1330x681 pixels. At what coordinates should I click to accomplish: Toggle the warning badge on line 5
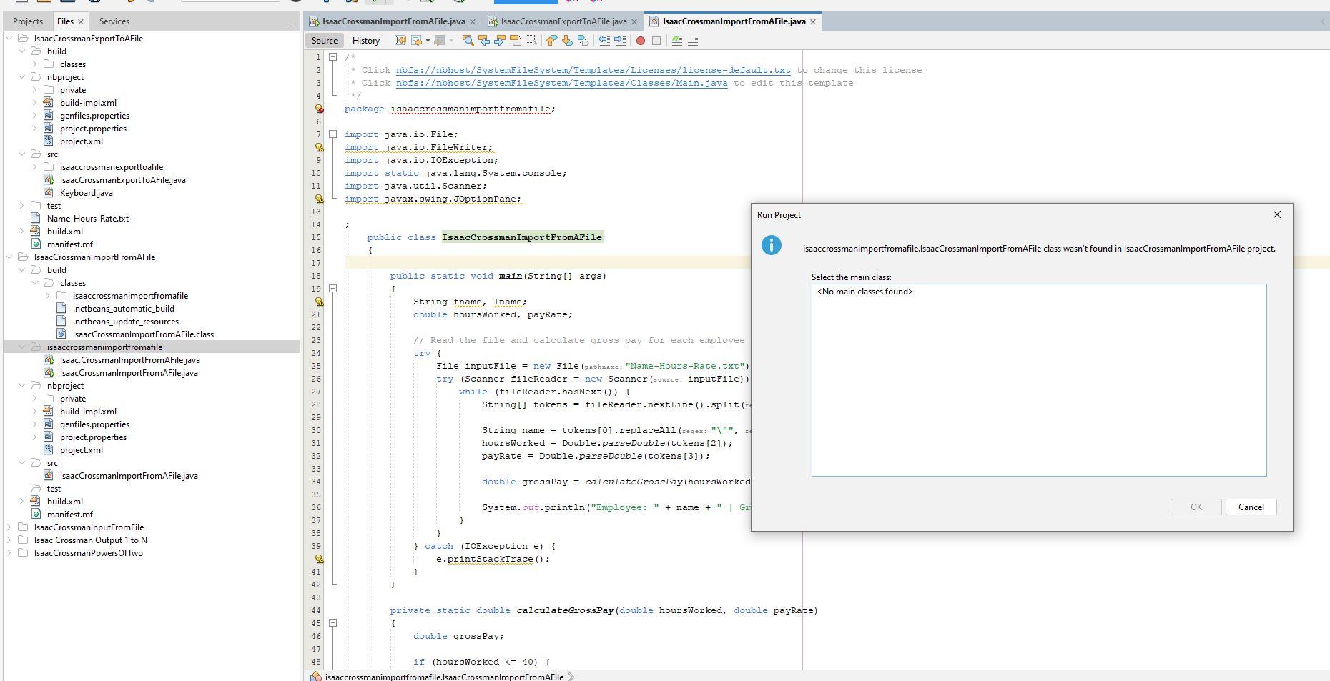pyautogui.click(x=317, y=109)
